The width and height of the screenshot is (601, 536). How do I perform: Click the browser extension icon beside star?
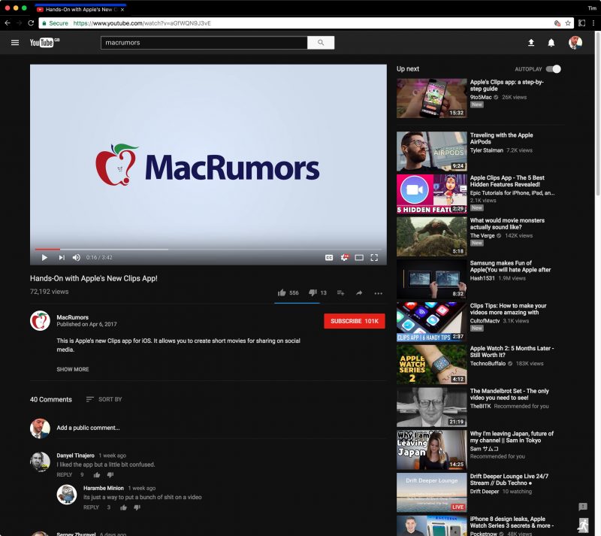point(581,23)
